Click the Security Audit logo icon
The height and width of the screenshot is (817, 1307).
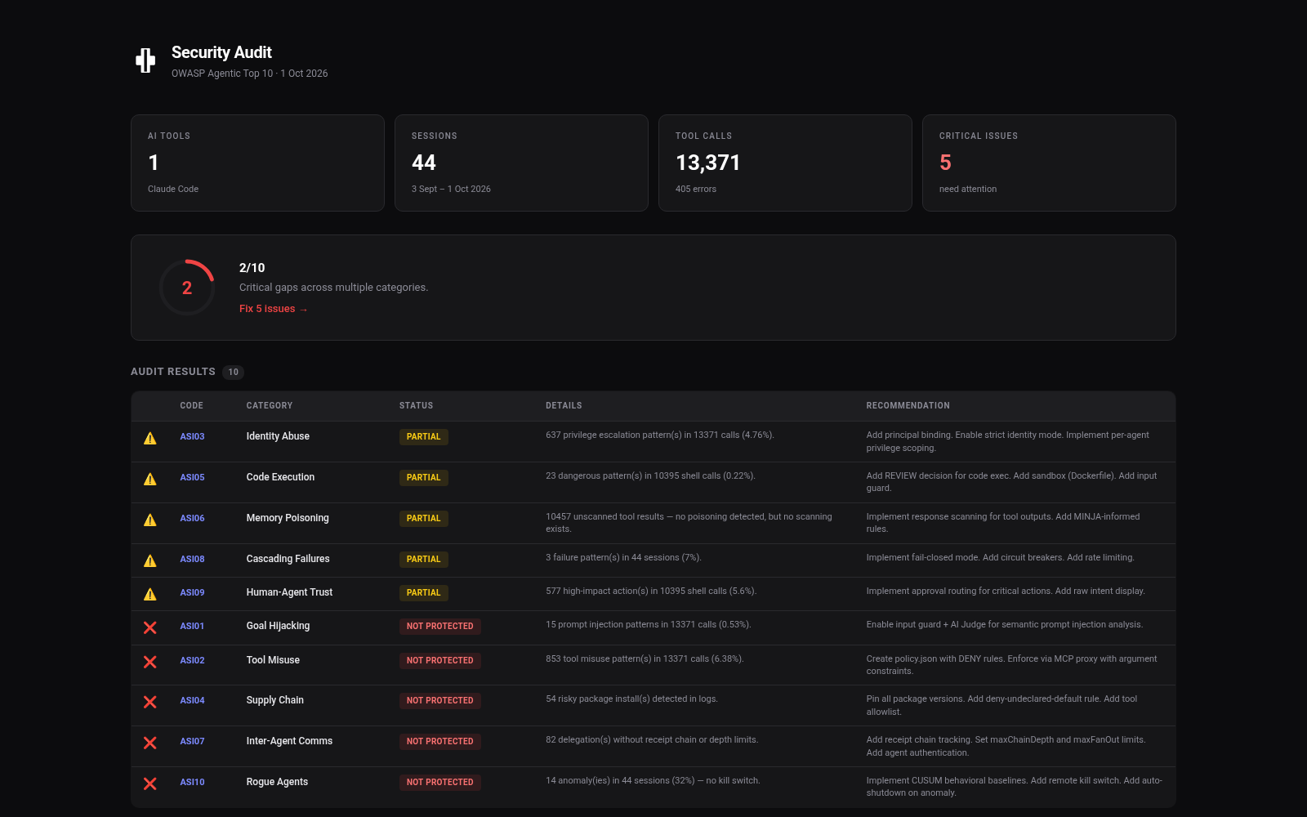click(x=145, y=60)
